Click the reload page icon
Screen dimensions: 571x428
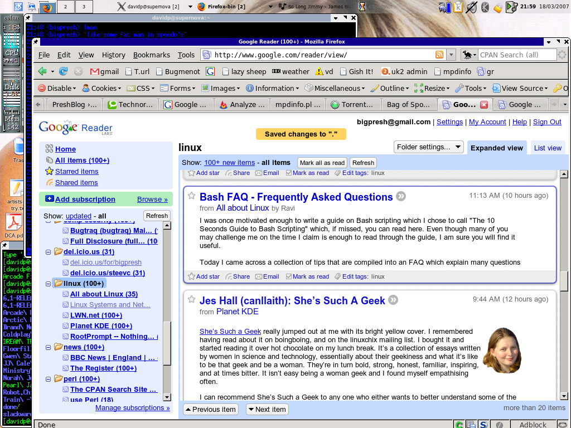[64, 71]
